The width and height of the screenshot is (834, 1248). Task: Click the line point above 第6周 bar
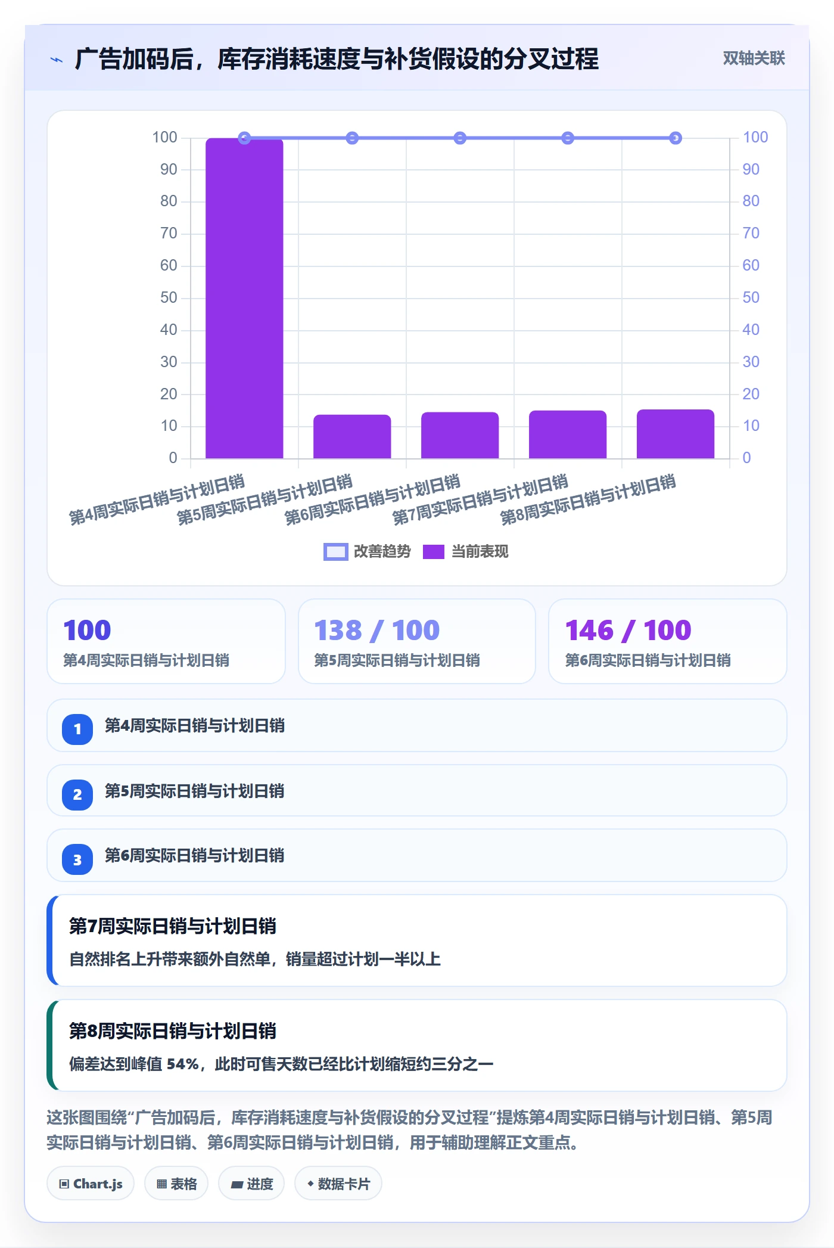pos(460,138)
